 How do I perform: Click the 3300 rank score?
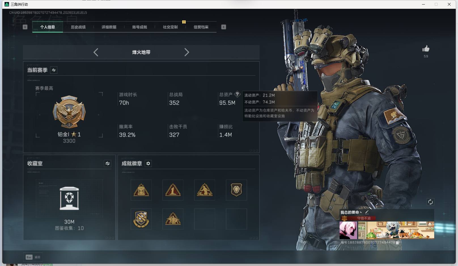69,141
